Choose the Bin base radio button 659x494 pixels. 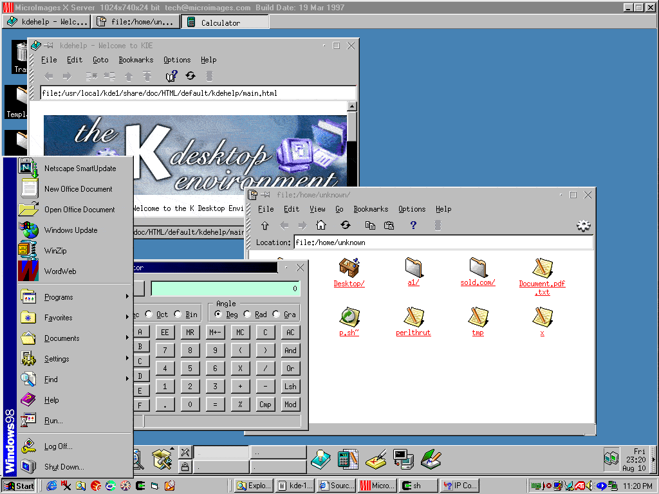[x=178, y=315]
